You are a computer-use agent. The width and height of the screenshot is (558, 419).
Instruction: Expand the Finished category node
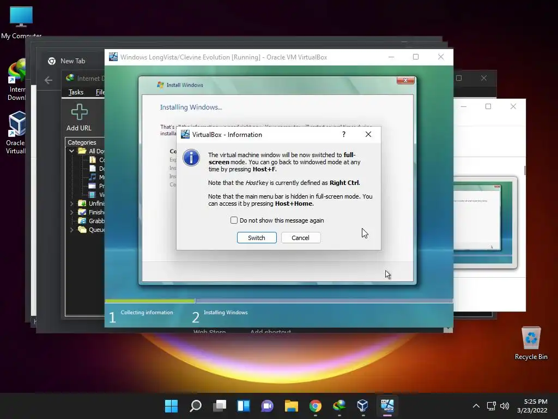coord(71,212)
